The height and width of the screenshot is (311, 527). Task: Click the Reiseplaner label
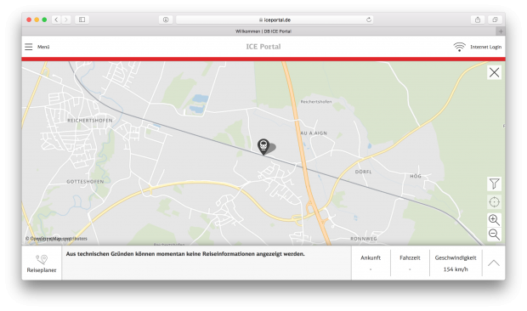pyautogui.click(x=42, y=270)
